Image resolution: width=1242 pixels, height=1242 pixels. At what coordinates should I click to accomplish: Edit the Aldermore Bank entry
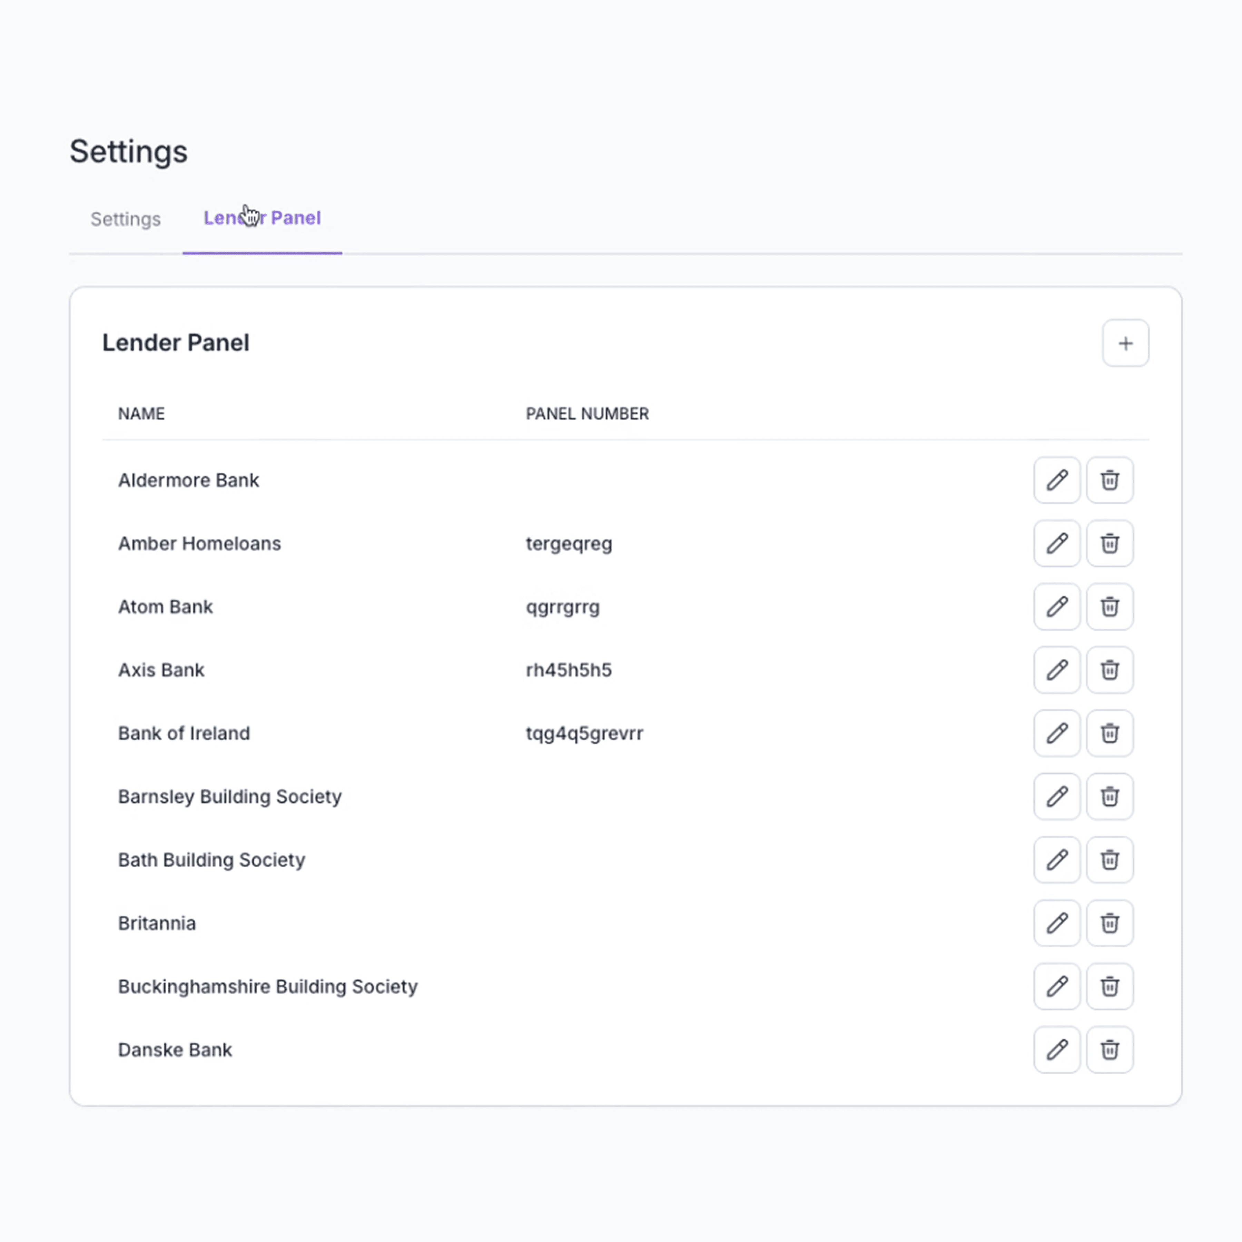tap(1056, 480)
